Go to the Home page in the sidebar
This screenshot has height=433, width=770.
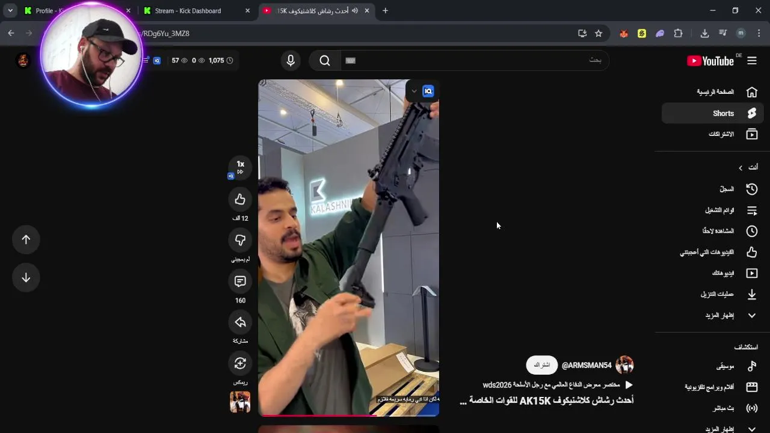(x=713, y=92)
